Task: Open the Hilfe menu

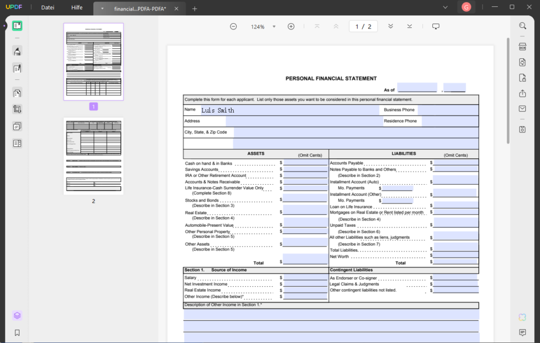Action: (x=77, y=7)
